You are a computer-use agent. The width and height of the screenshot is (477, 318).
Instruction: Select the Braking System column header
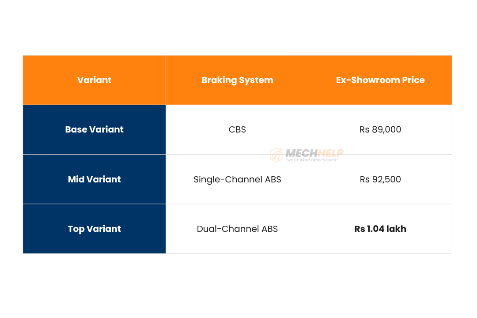click(x=237, y=80)
